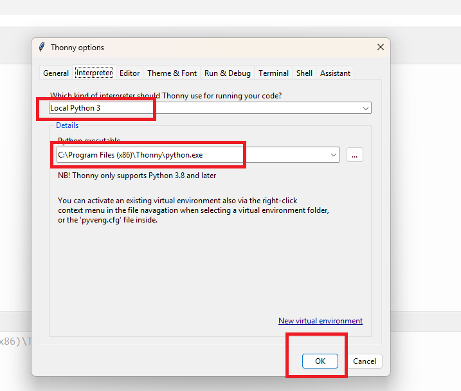This screenshot has width=461, height=391.
Task: Open the Theme & Font tab
Action: click(172, 73)
